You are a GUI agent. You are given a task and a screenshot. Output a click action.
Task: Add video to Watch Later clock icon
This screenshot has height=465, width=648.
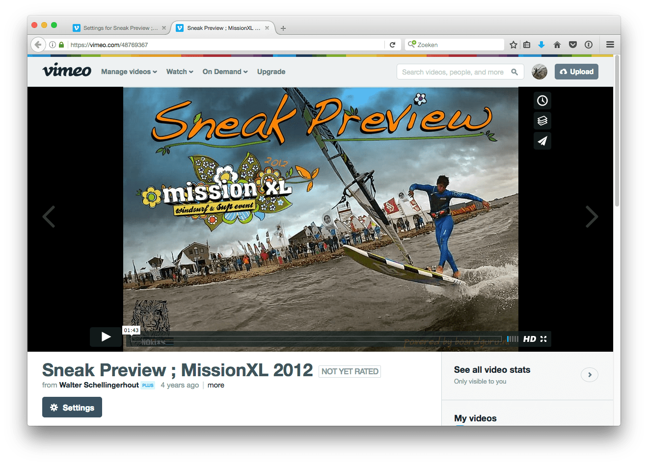click(x=542, y=101)
